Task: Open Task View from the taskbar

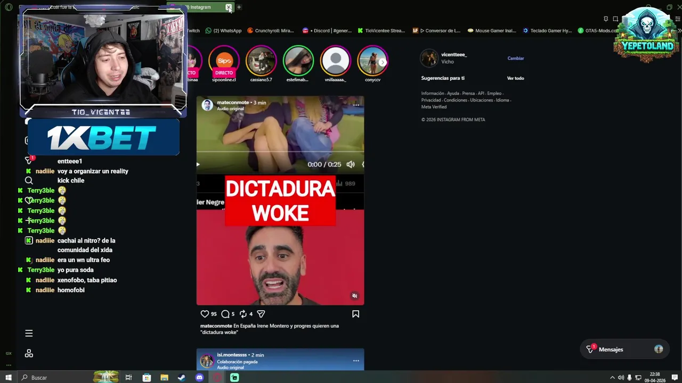Action: (x=128, y=377)
